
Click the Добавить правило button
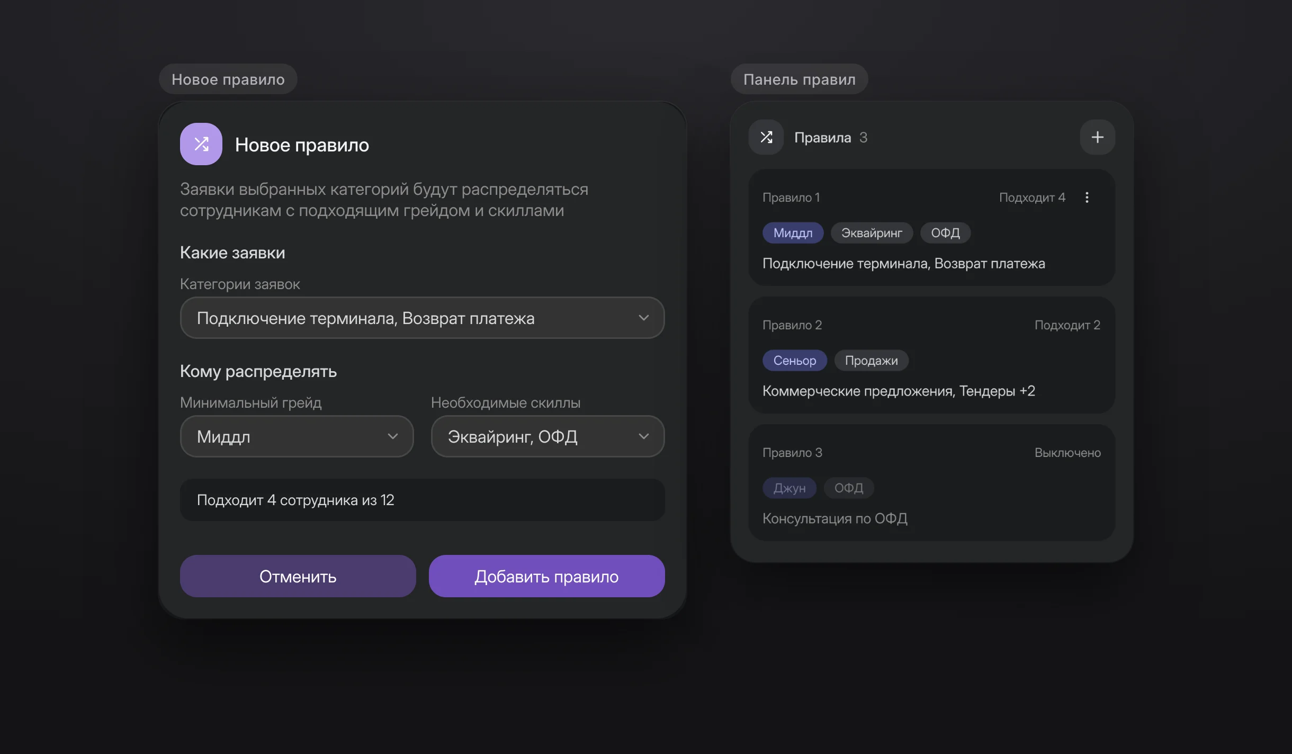[x=546, y=576]
